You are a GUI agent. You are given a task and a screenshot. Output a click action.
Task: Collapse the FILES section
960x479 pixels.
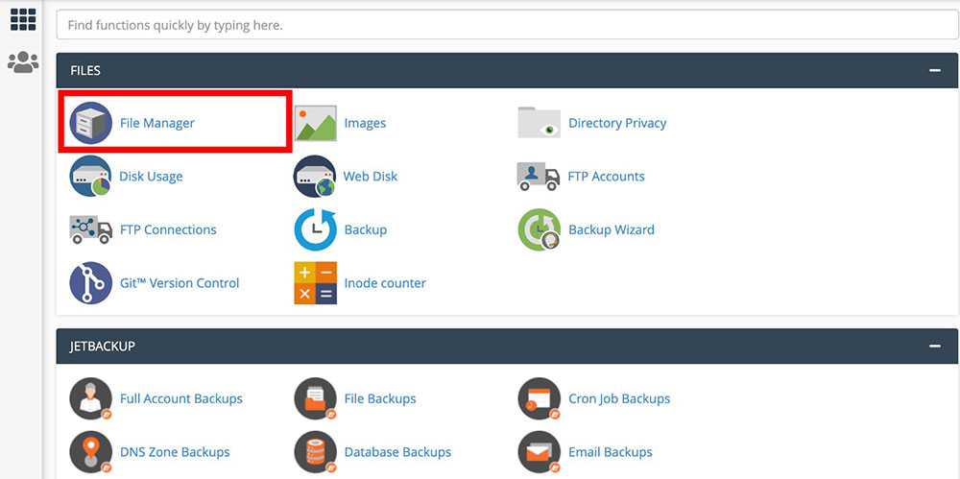(x=934, y=70)
